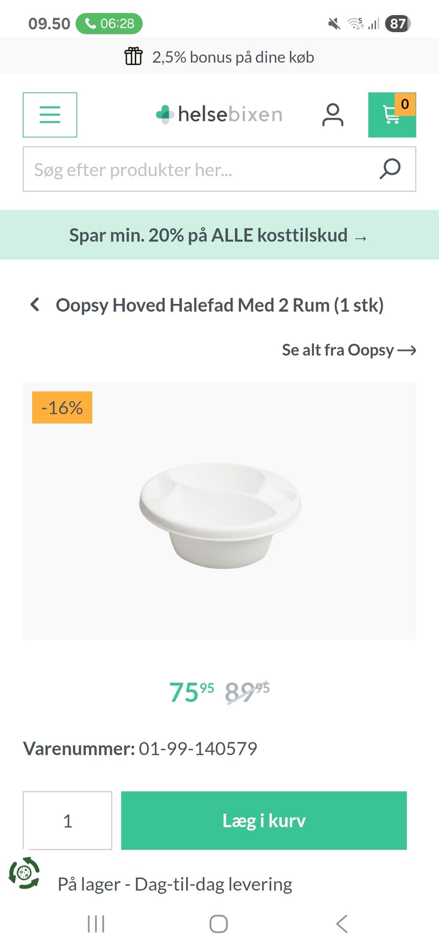This screenshot has height=952, width=439.
Task: Tap the 2,5% bonus text banner
Action: (233, 57)
